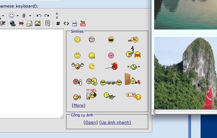The height and width of the screenshot is (138, 217).
Task: Click the horizontal scrollbar below the photo
Action: tap(185, 112)
